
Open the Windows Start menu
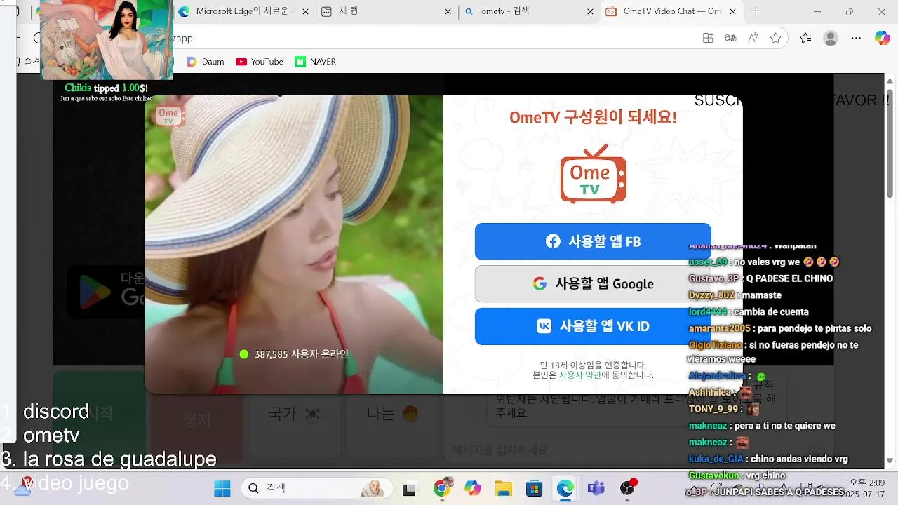coord(222,488)
